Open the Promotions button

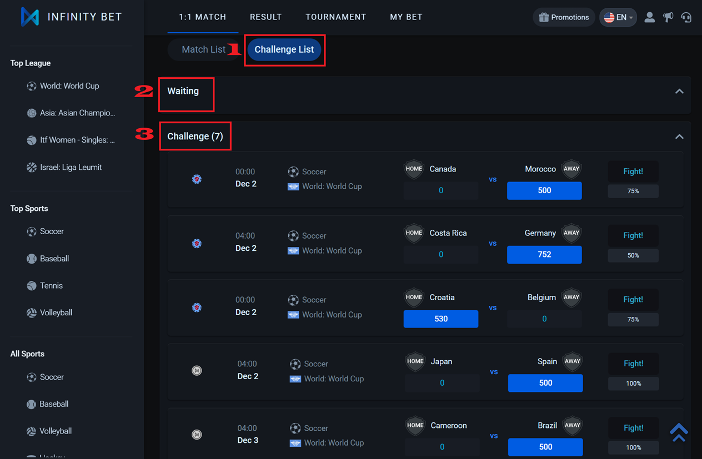(564, 17)
